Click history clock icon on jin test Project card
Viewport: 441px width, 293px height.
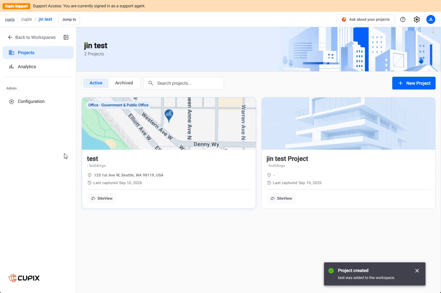click(x=269, y=183)
